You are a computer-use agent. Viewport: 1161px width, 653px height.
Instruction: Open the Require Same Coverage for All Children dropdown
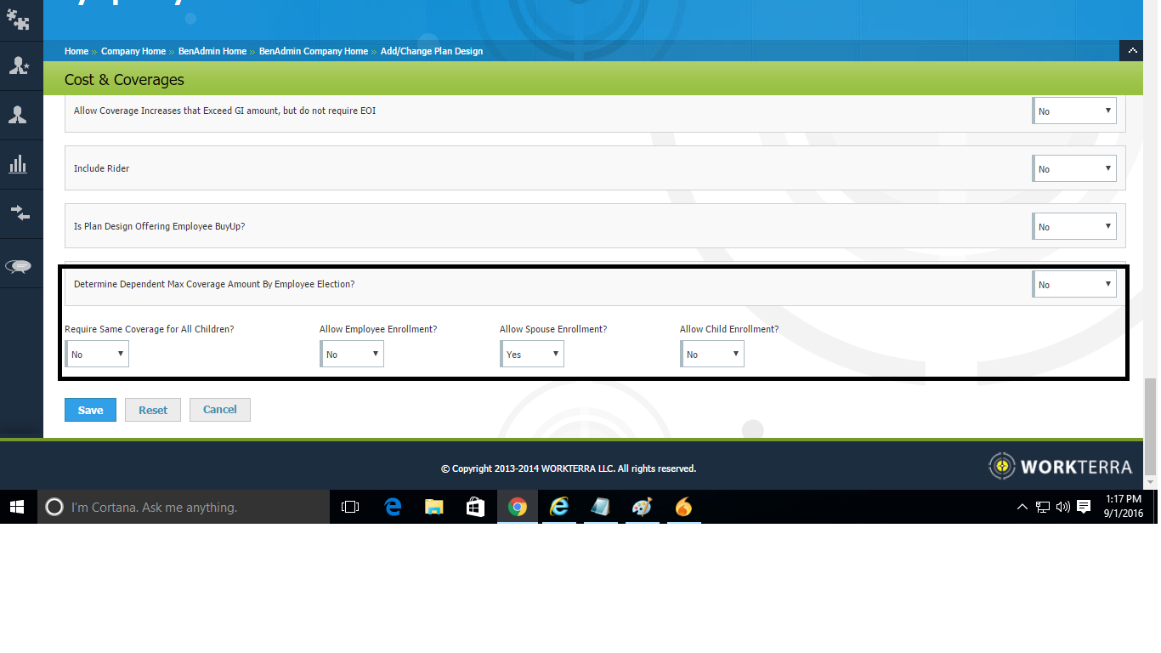[x=97, y=354]
